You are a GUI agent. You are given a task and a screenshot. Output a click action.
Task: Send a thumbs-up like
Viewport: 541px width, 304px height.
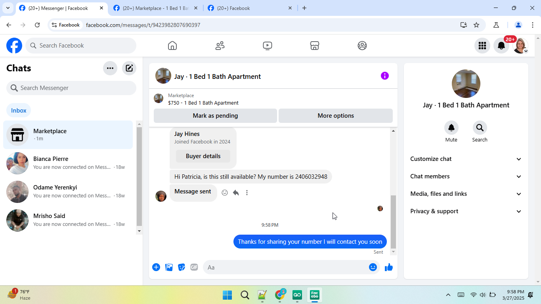[389, 267]
